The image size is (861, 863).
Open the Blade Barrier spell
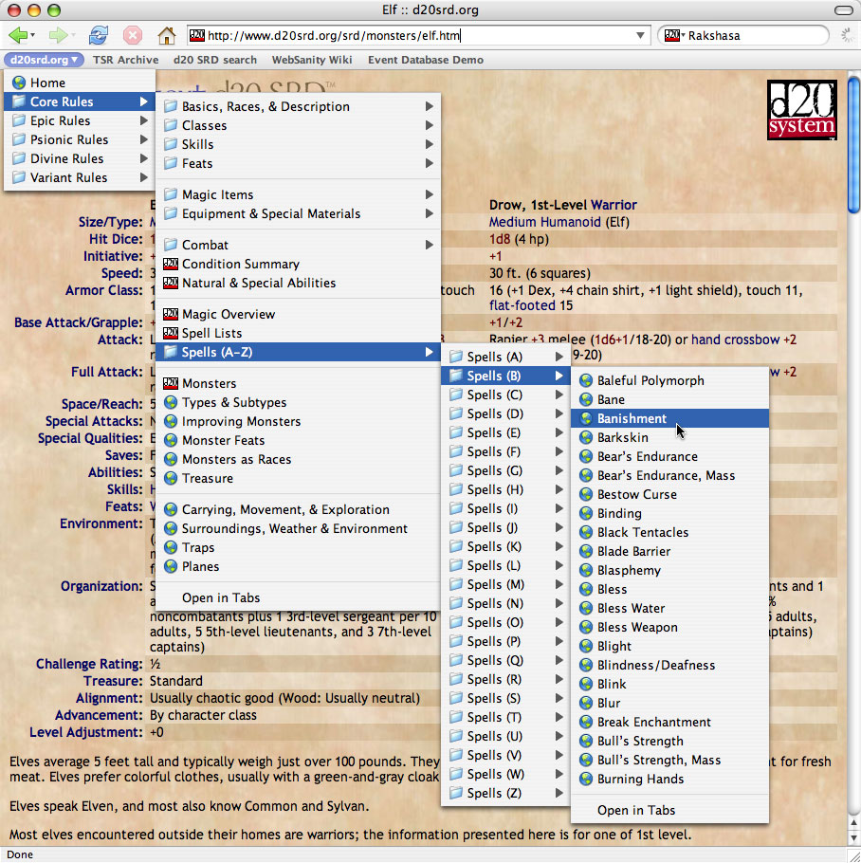(x=669, y=552)
